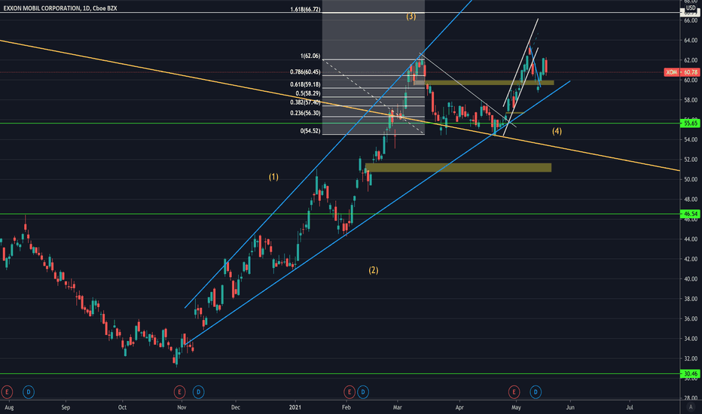Select the wave (3) label

point(411,17)
